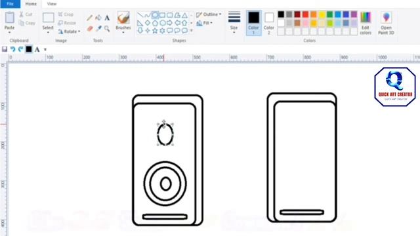This screenshot has height=236, width=420.
Task: Pick the yellow color swatch
Action: click(x=322, y=14)
